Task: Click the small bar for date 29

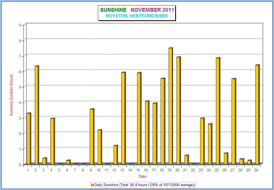Action: (x=250, y=162)
